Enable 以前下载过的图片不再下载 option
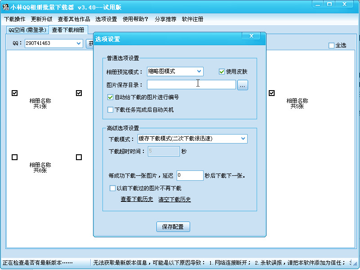The image size is (360, 270). (x=112, y=188)
